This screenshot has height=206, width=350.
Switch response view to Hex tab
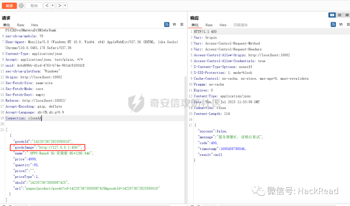(x=223, y=25)
